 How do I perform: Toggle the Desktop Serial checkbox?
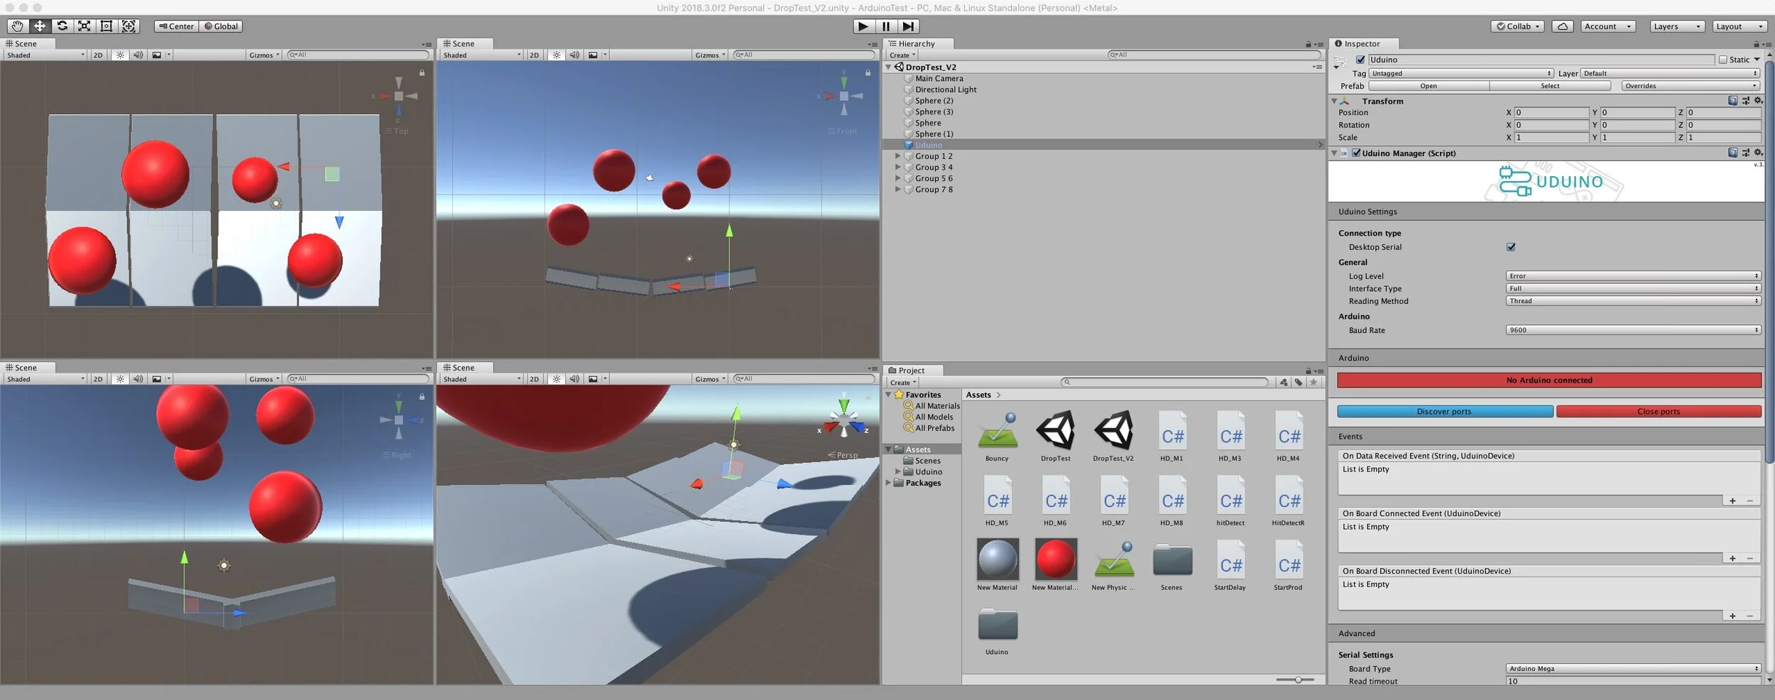pos(1511,247)
